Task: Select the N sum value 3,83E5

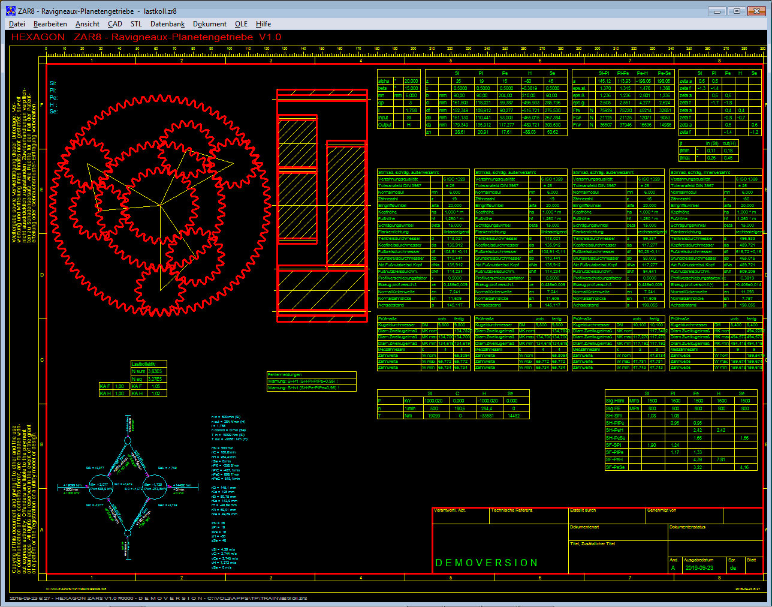Action: point(155,371)
